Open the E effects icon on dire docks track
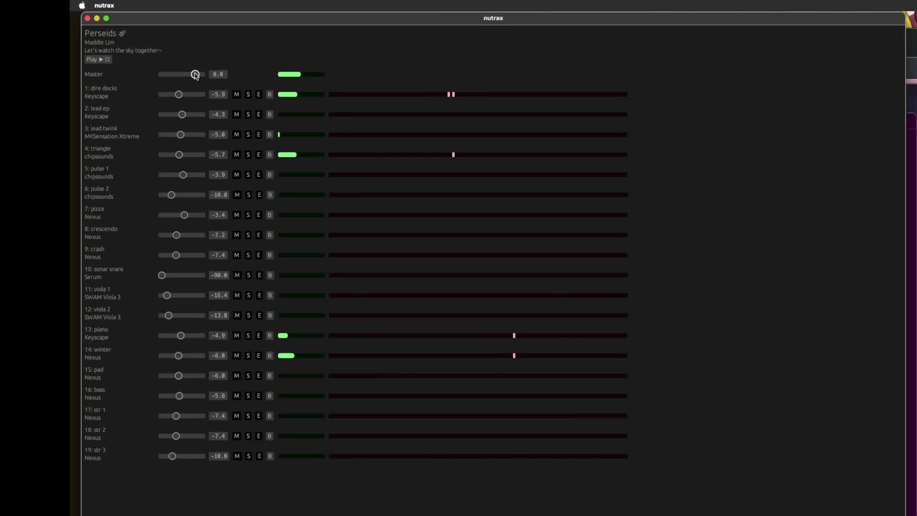917x516 pixels. [x=258, y=94]
